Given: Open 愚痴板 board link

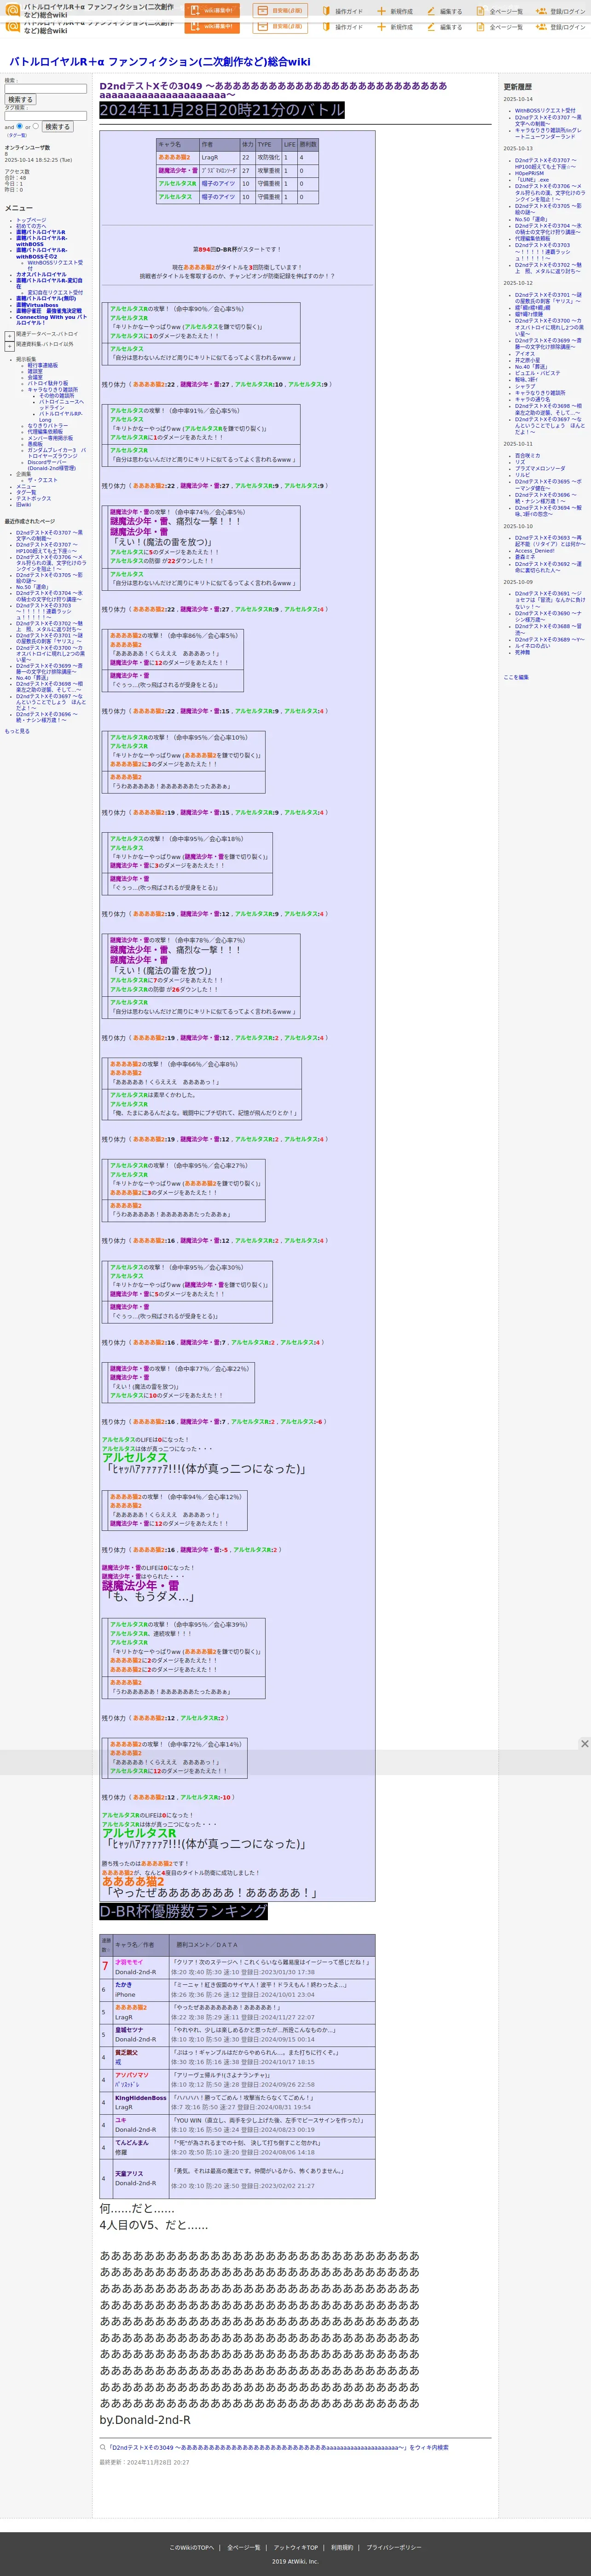Looking at the screenshot, I should [35, 444].
